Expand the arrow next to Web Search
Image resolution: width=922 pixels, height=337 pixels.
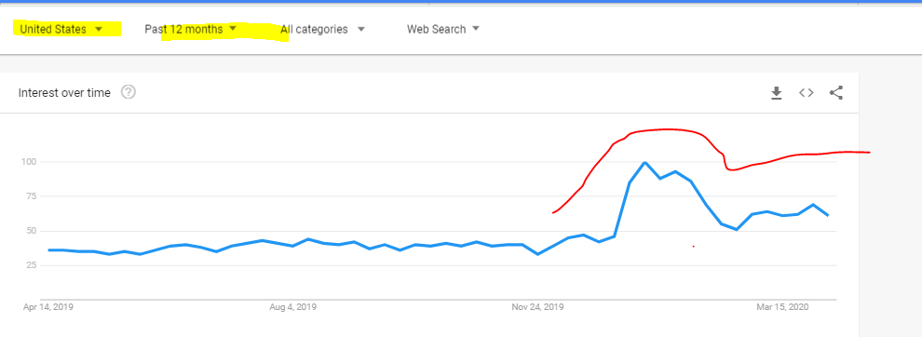pos(476,28)
